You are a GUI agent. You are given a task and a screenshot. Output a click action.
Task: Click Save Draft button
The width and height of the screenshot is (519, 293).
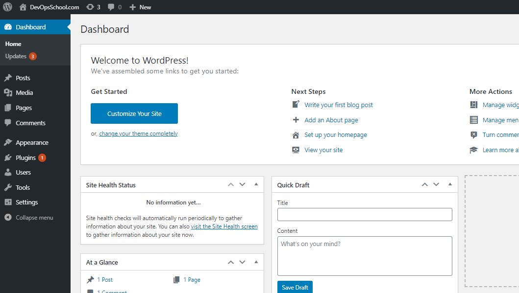(295, 287)
